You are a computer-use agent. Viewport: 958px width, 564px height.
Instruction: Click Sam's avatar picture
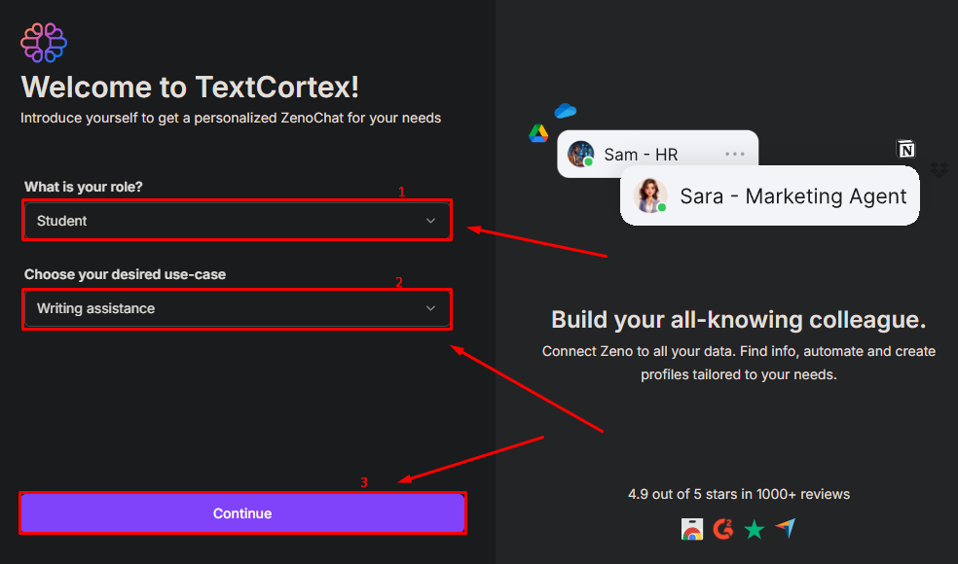click(581, 154)
